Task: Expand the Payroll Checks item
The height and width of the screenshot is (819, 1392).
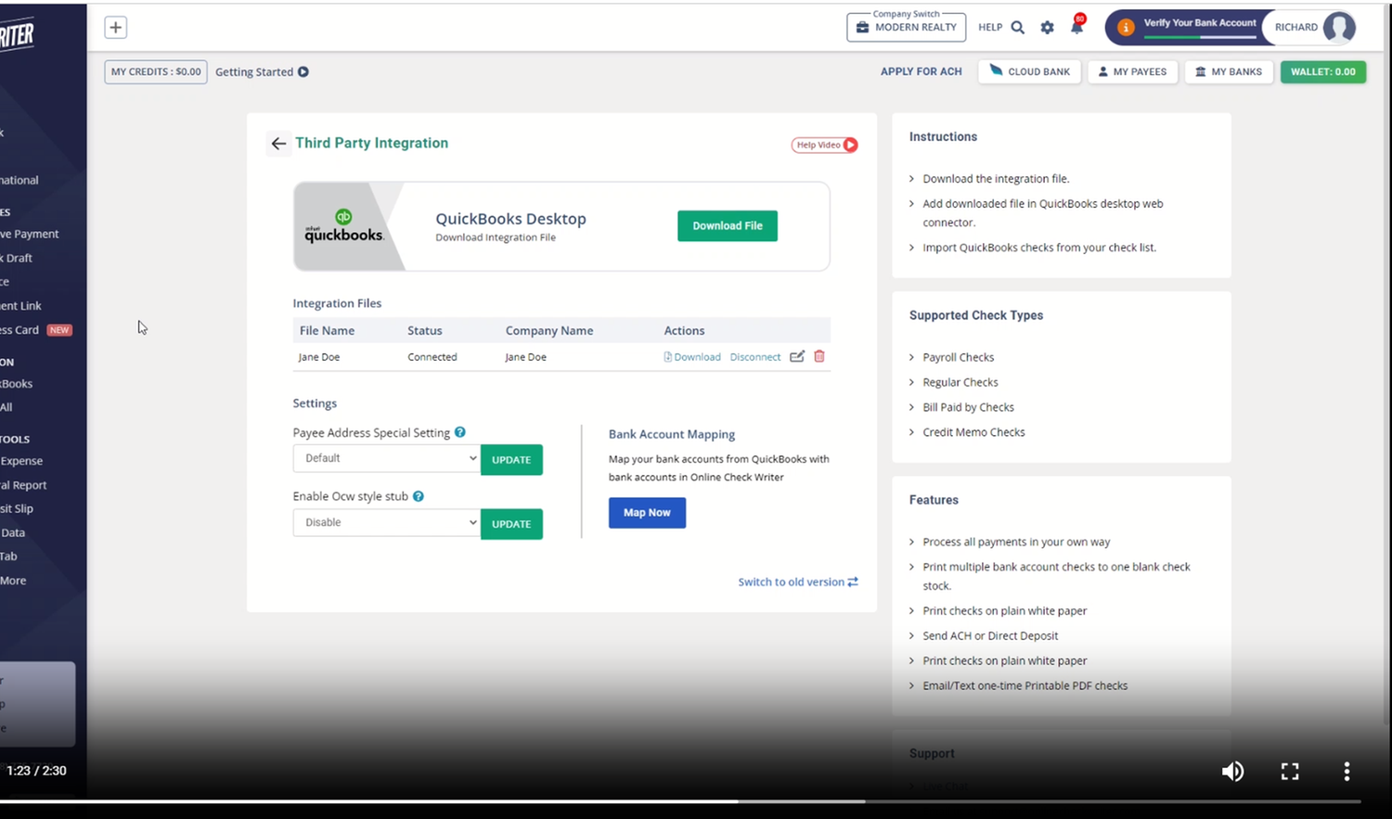Action: click(x=958, y=358)
